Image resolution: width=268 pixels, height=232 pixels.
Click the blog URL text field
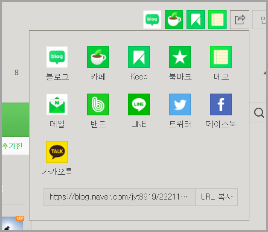(x=119, y=197)
